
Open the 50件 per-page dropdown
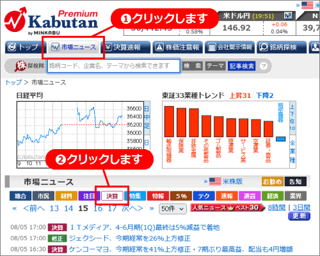pos(173,209)
